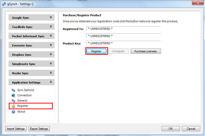Click the 'Purchase/Register Product' heading

82,15
